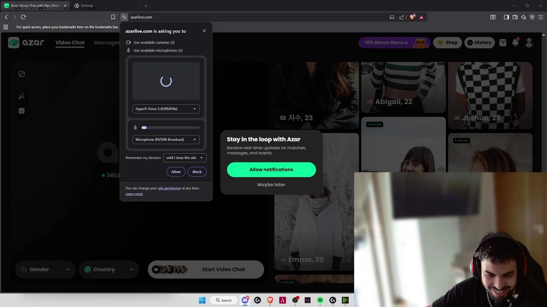The height and width of the screenshot is (307, 547).
Task: Click 'Use available microphones (3)' text
Action: coord(158,50)
